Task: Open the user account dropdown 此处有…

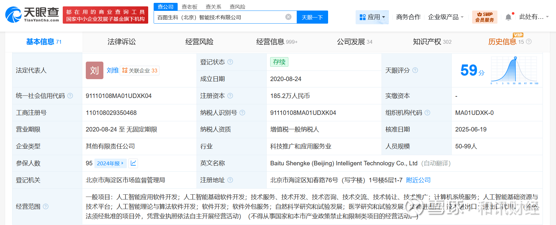Action: click(534, 17)
